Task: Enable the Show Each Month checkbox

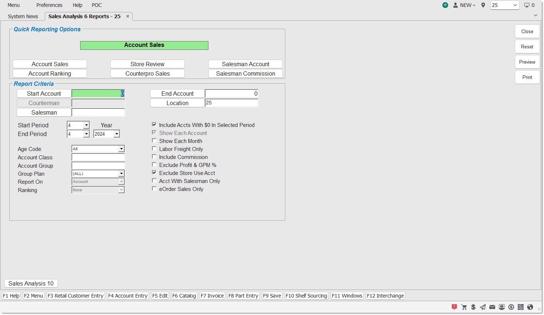Action: [154, 141]
